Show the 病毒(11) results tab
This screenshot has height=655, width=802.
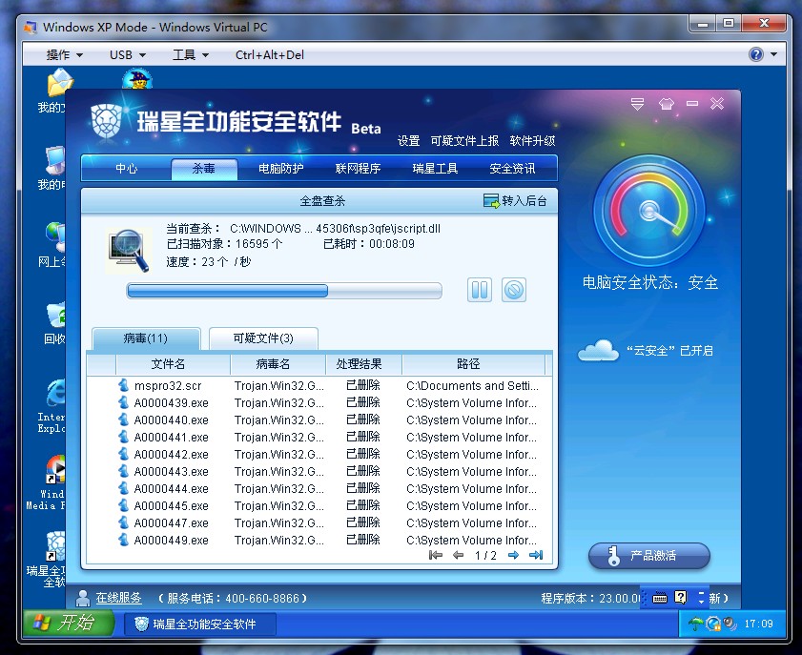pos(146,338)
